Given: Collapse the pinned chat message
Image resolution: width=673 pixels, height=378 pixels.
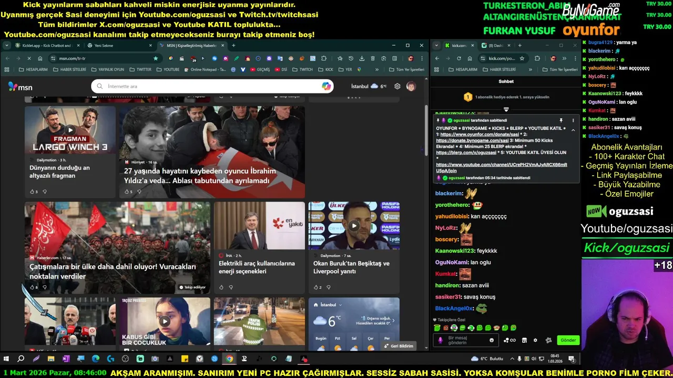Looking at the screenshot, I should coord(573,130).
